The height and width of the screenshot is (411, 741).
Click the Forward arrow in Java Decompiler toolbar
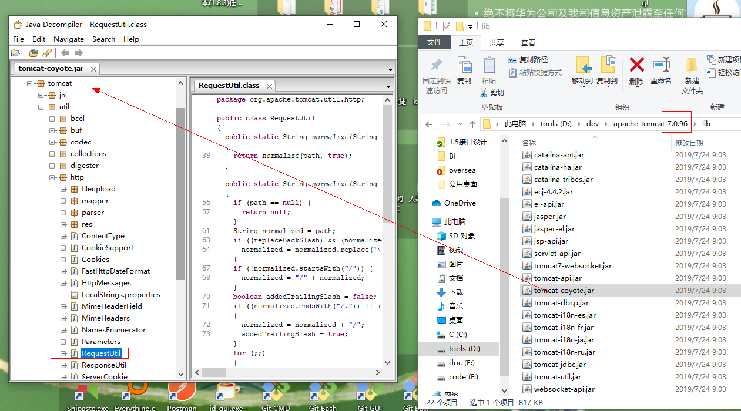point(79,53)
